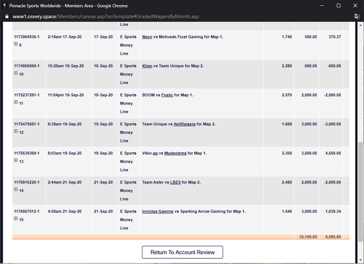Screen dimensions: 364x264
Task: Click the address bar URL
Action: tap(106, 17)
